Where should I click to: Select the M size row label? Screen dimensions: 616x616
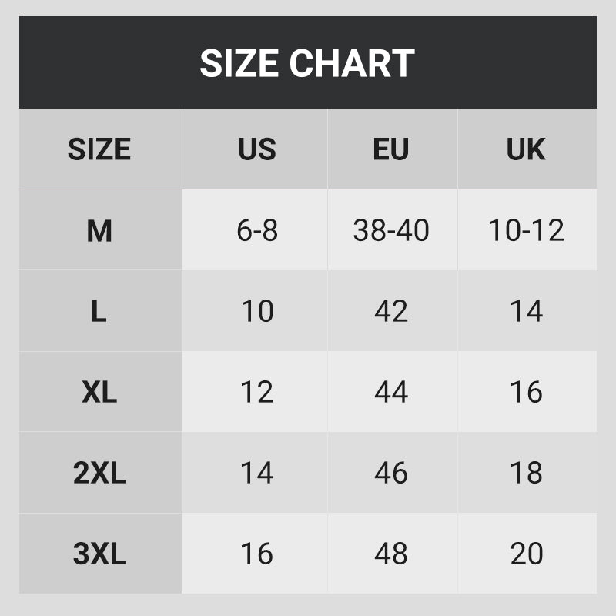99,230
